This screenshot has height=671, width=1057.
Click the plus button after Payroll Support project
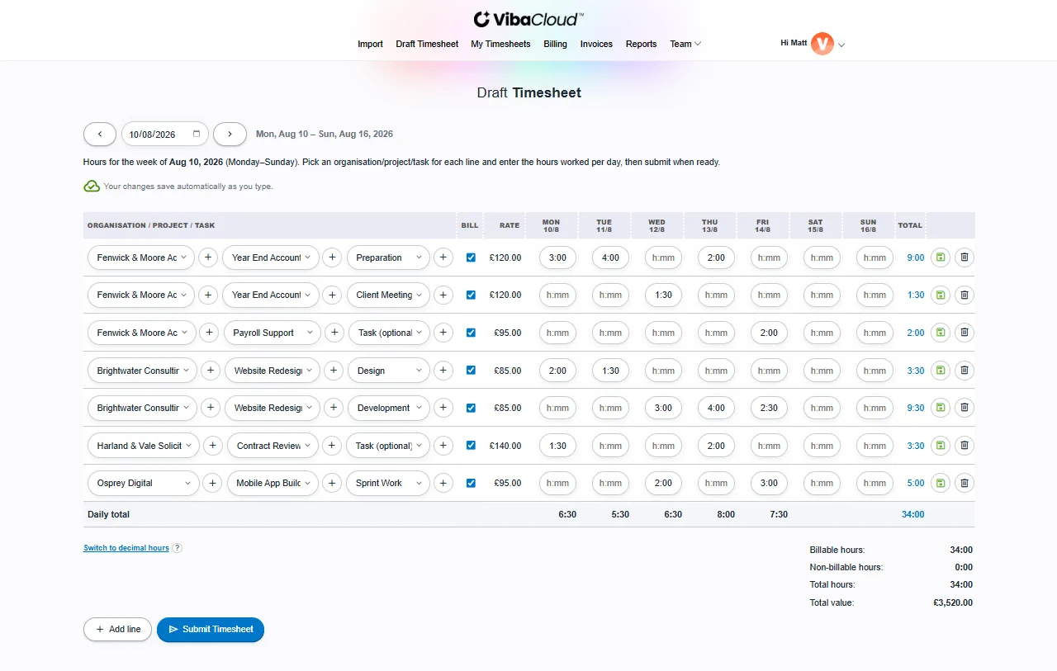tap(334, 333)
